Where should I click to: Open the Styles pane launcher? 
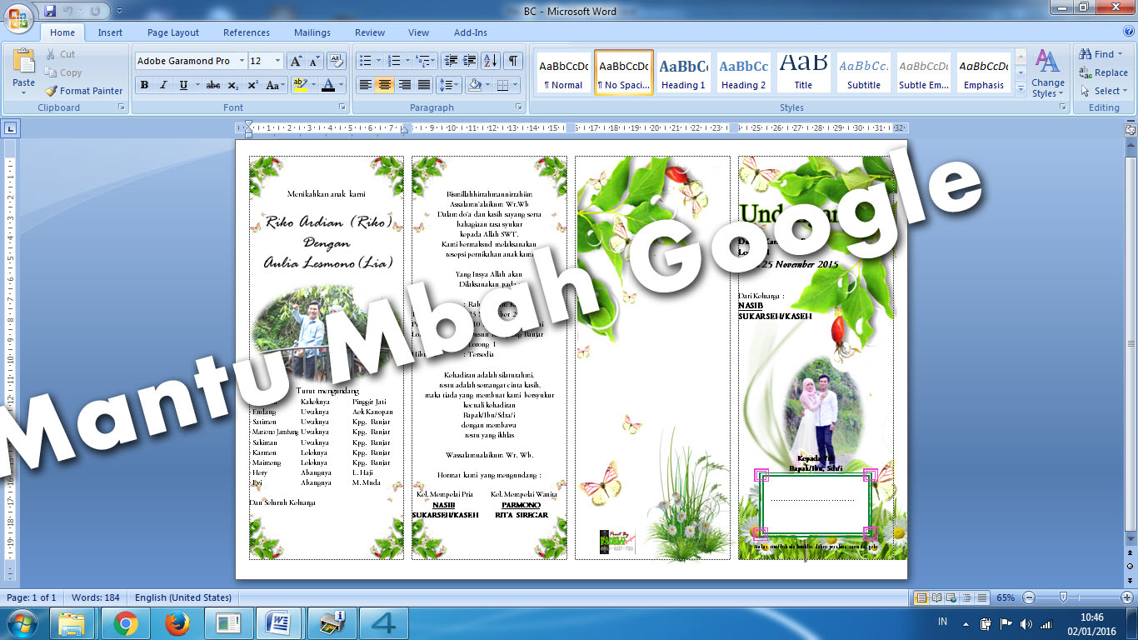click(x=1061, y=107)
